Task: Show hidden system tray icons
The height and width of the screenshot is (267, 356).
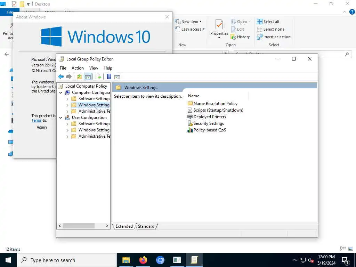Action: pos(294,260)
